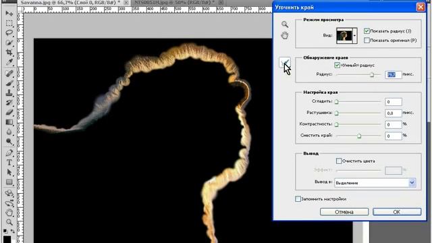Click the Контрастность value field
The width and height of the screenshot is (432, 243).
[393, 124]
